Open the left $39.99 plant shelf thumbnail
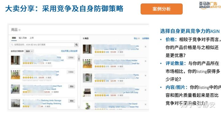 (16, 75)
